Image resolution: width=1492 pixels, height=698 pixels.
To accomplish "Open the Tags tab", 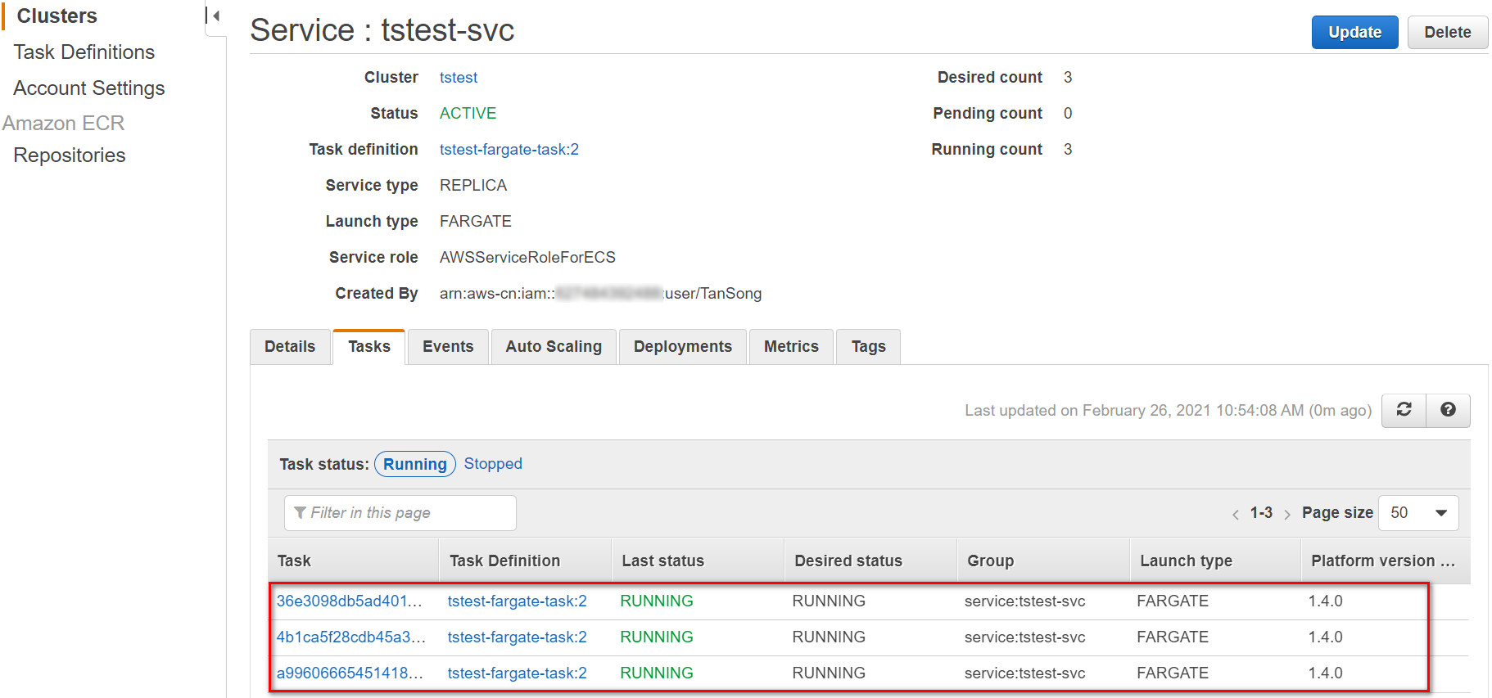I will pyautogui.click(x=869, y=347).
